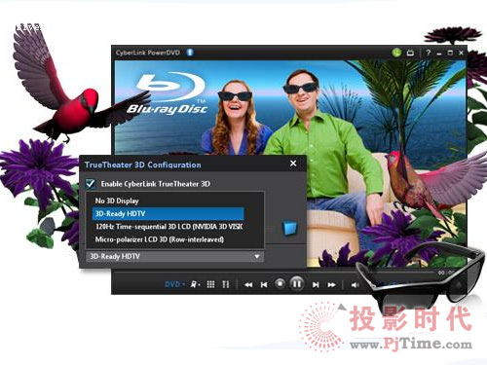Open the DVD source dropdown
Screen dimensions: 487x365
click(x=174, y=284)
